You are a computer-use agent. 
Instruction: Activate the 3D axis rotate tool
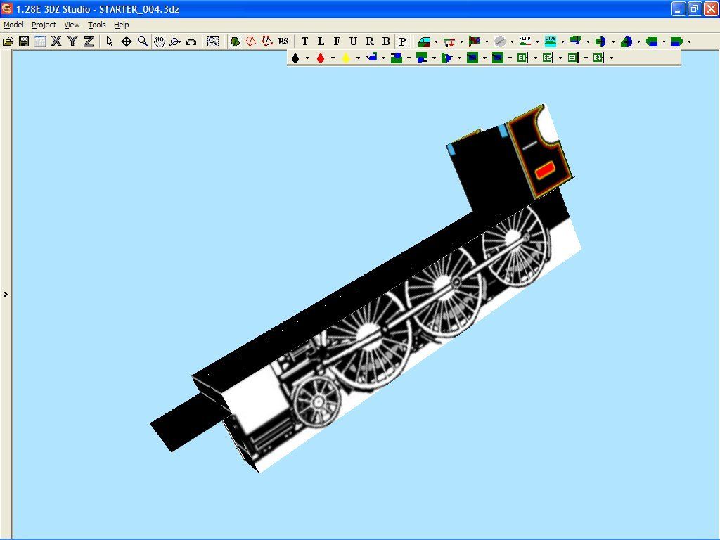coord(175,41)
